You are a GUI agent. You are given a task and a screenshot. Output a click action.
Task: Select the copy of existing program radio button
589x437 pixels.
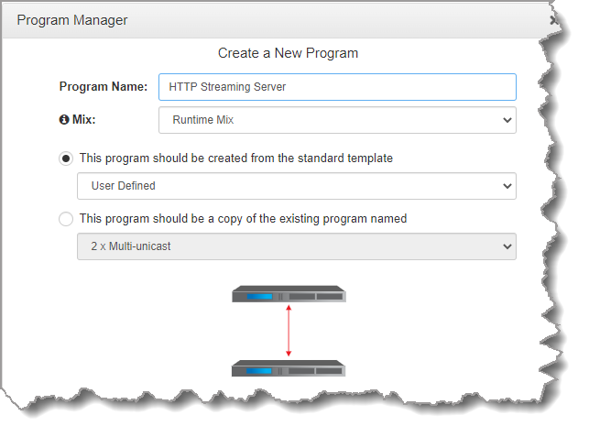click(x=66, y=219)
